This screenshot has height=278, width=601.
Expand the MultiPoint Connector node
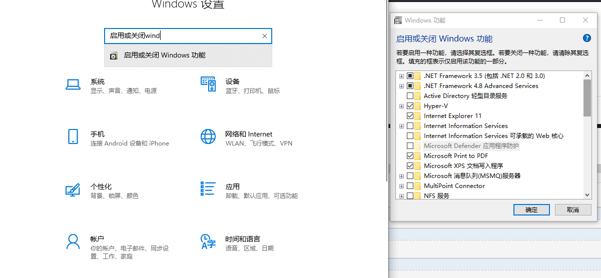coord(401,186)
